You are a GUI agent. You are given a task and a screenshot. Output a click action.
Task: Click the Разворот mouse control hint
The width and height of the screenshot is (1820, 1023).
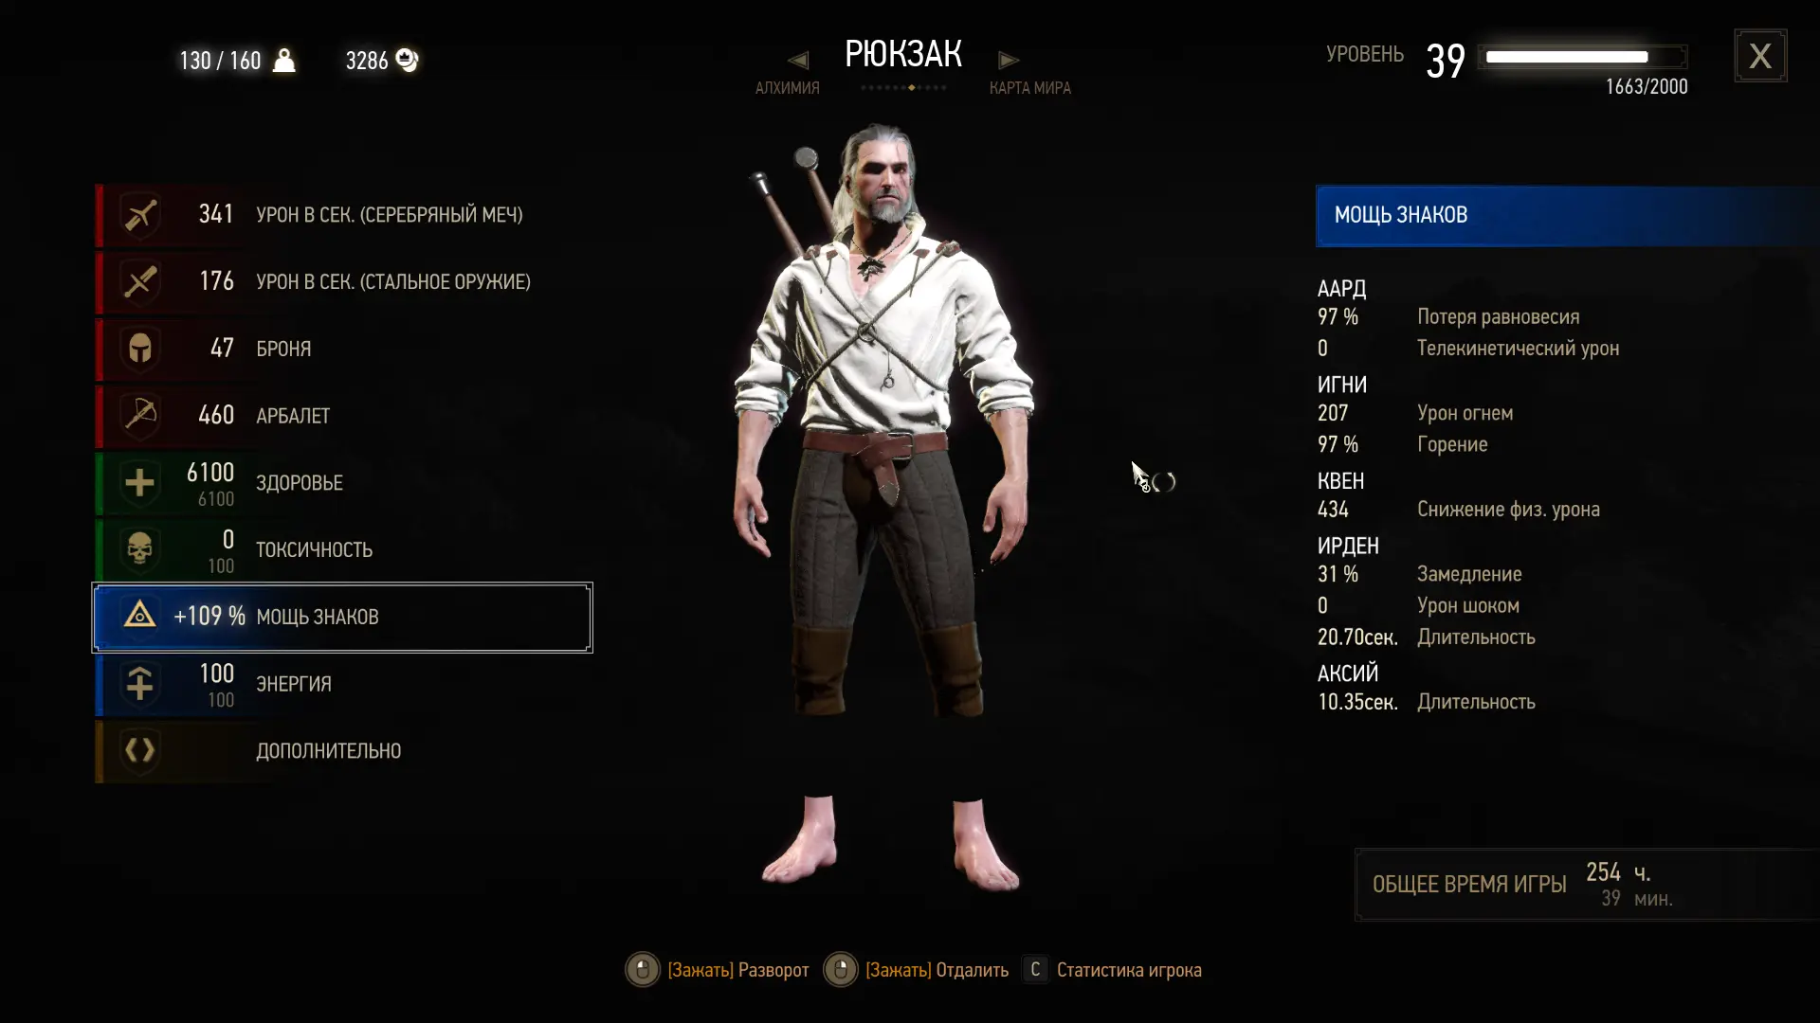click(718, 970)
